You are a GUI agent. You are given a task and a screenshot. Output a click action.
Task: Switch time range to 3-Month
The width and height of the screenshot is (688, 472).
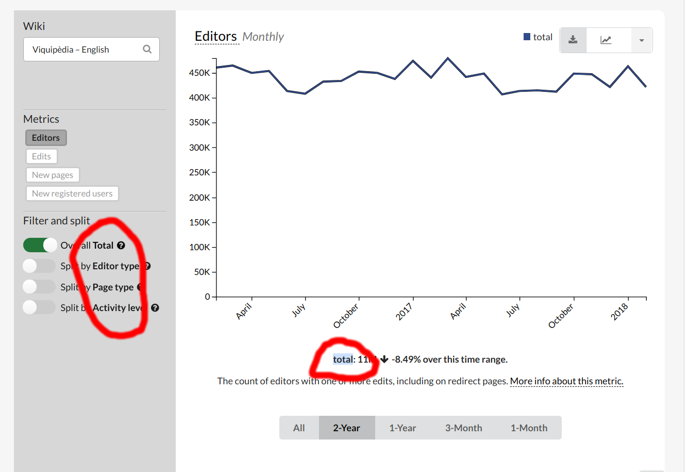click(463, 428)
